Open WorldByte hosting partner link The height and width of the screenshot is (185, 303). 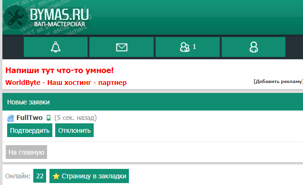click(x=66, y=83)
